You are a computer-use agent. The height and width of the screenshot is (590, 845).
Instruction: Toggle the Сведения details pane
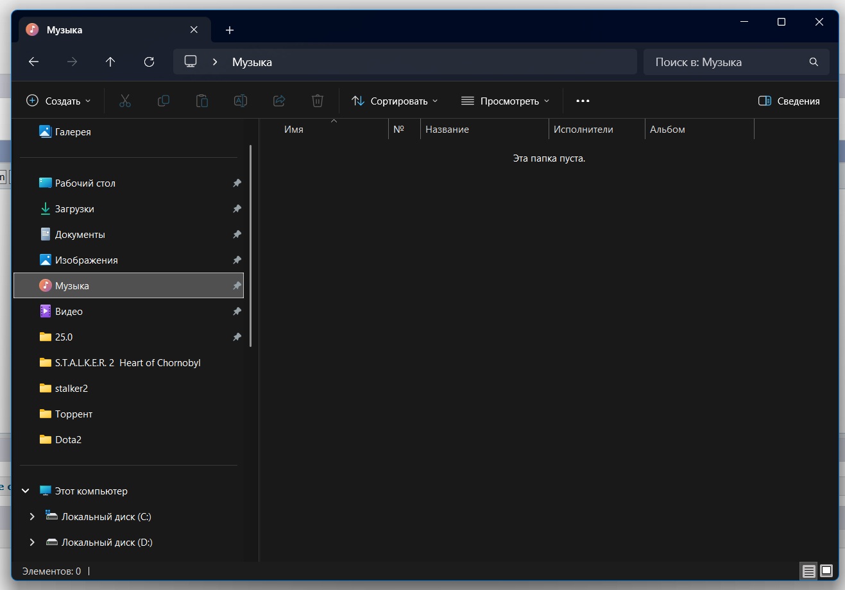tap(789, 101)
